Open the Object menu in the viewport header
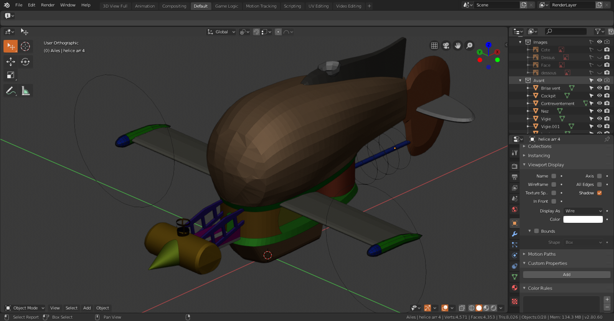Viewport: 614px width, 321px height. pyautogui.click(x=102, y=308)
